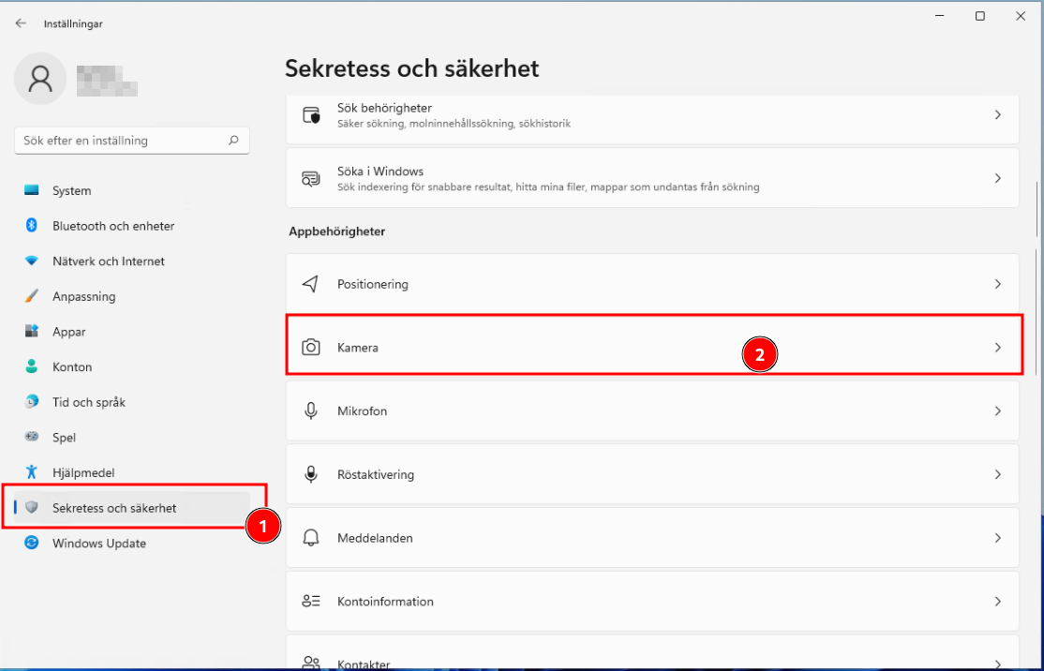This screenshot has height=671, width=1044.
Task: Click the Appar grid icon
Action: [x=31, y=332]
